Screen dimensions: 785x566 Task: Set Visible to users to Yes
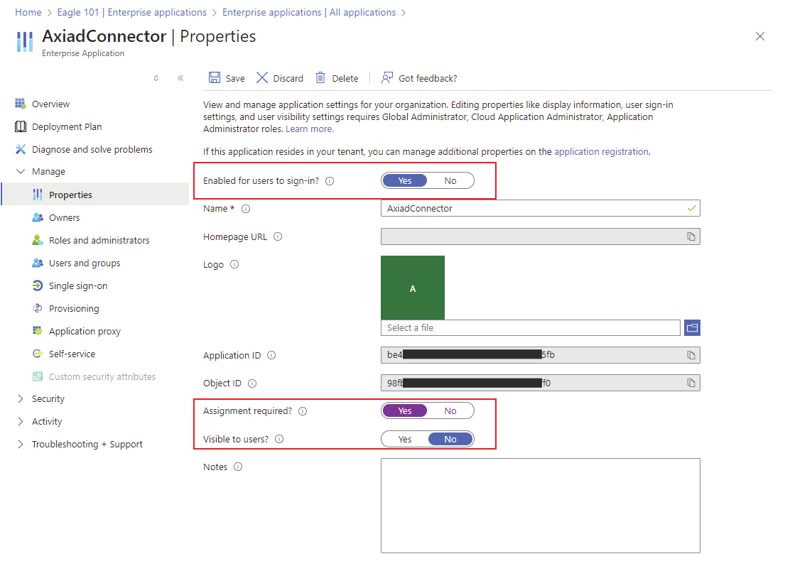[x=404, y=439]
